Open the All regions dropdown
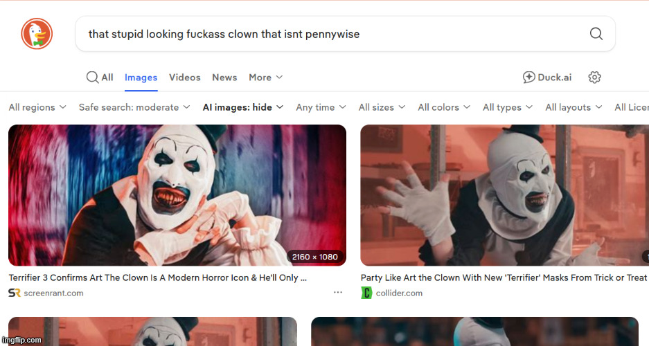This screenshot has width=649, height=346. 37,107
